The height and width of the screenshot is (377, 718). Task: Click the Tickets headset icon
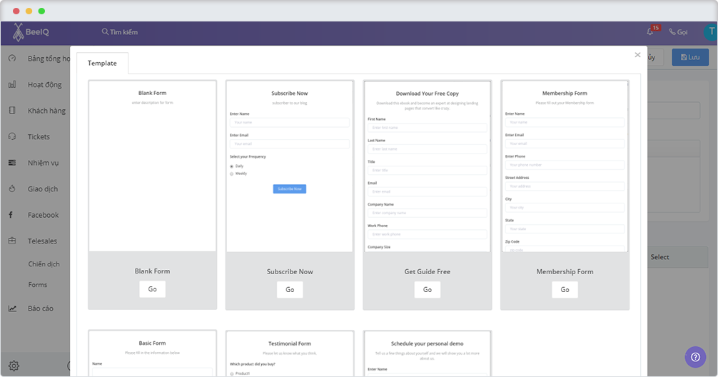pos(12,136)
